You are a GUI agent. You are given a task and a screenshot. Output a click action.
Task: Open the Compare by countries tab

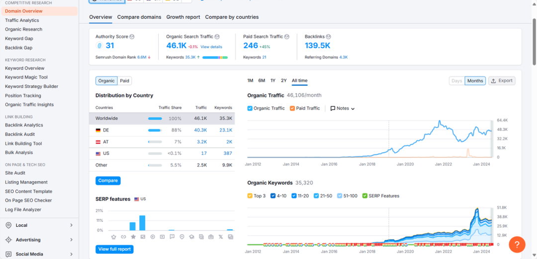(x=232, y=17)
